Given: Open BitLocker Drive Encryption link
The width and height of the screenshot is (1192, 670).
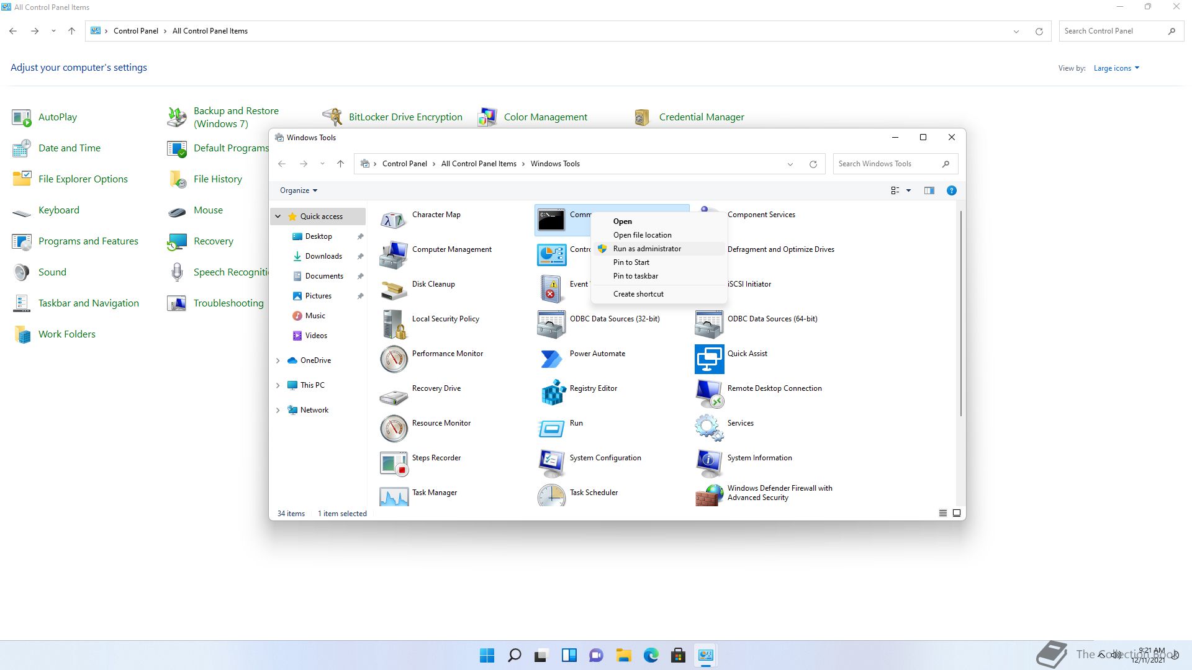Looking at the screenshot, I should (x=405, y=117).
